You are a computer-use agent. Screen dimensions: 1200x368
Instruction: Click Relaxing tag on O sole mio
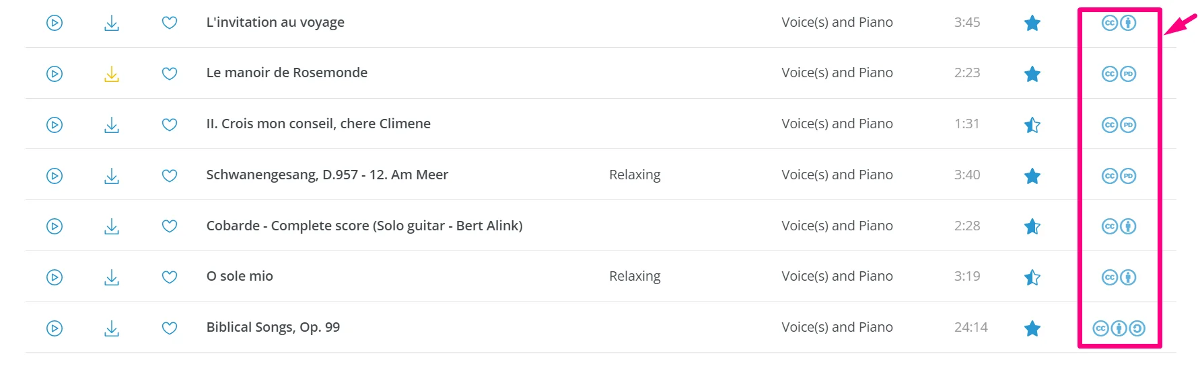(x=635, y=277)
